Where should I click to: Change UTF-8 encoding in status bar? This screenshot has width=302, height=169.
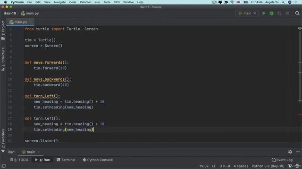(225, 166)
